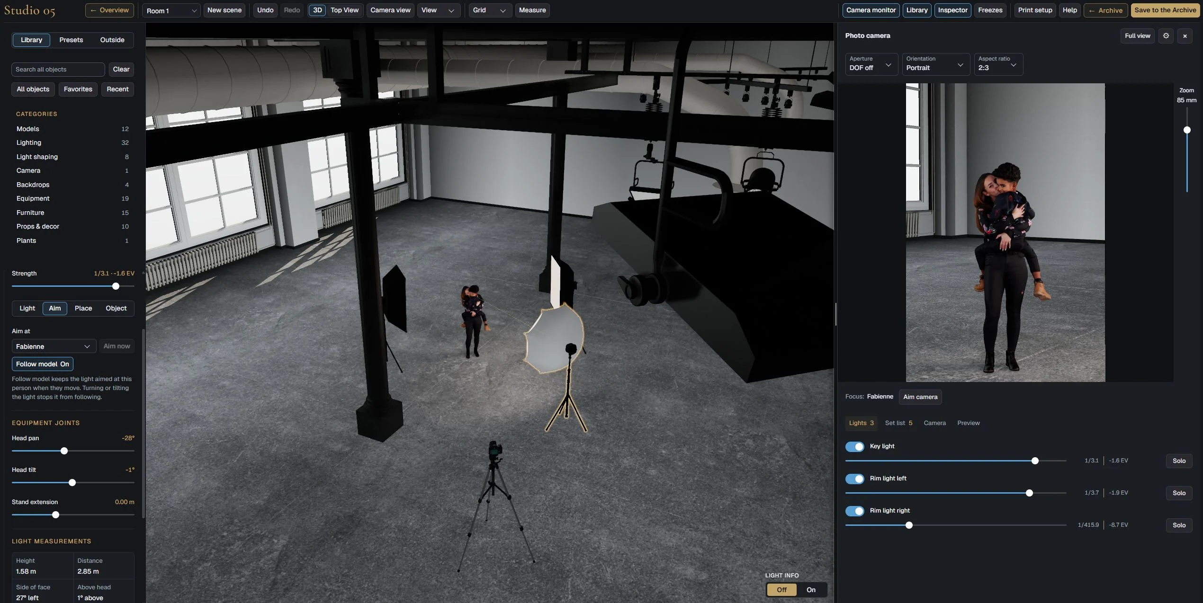Solo the Key light
The width and height of the screenshot is (1203, 603).
tap(1179, 461)
